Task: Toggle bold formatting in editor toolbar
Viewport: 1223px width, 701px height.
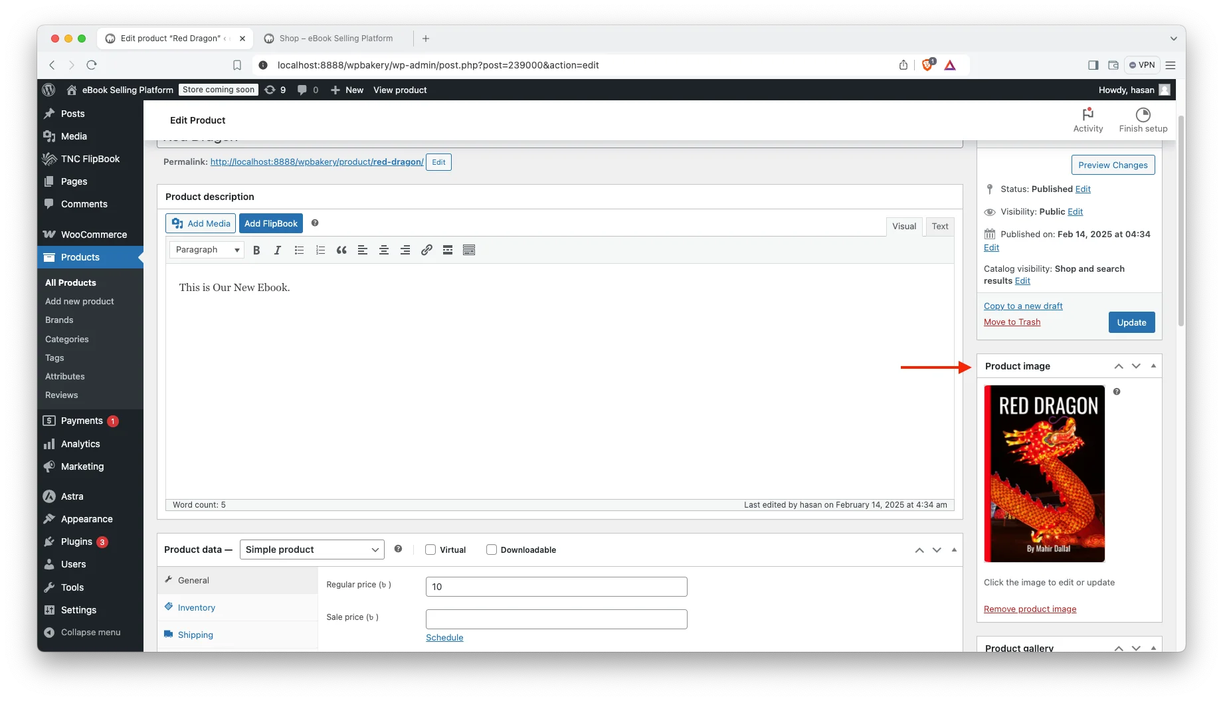Action: click(256, 250)
